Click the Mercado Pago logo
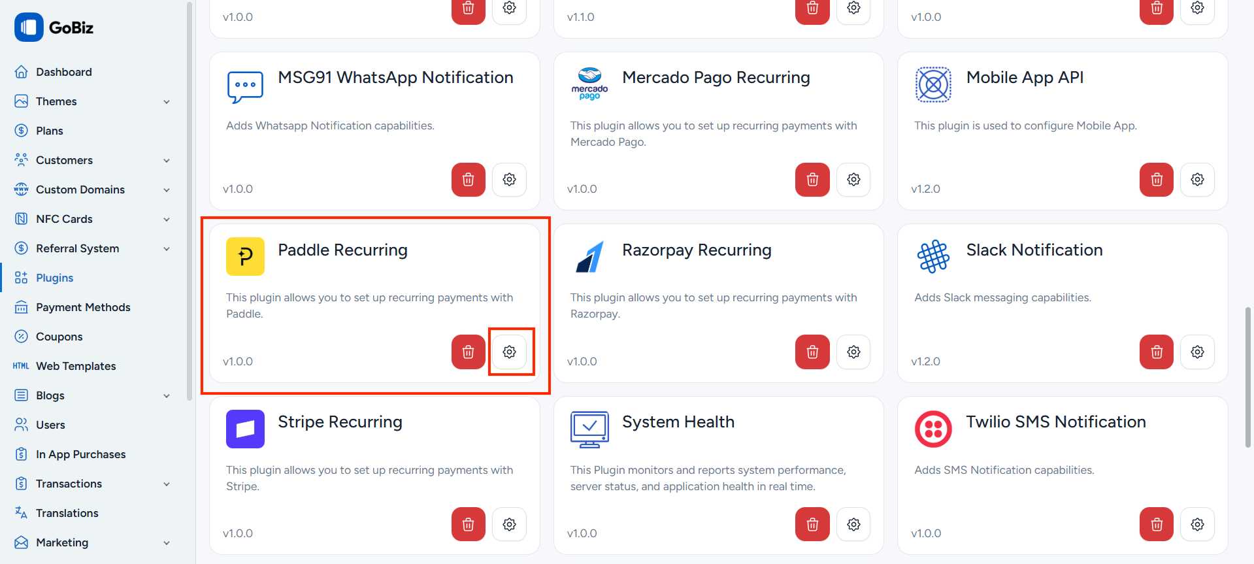Image resolution: width=1254 pixels, height=564 pixels. [x=589, y=84]
